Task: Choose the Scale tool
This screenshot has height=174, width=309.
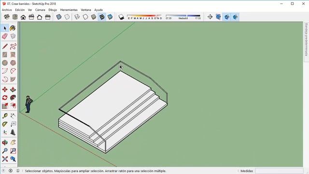Action: pyautogui.click(x=5, y=106)
